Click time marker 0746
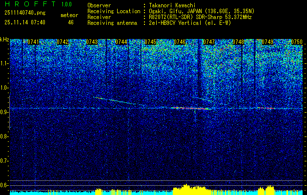The width and height of the screenshot is (307, 195). (x=180, y=42)
